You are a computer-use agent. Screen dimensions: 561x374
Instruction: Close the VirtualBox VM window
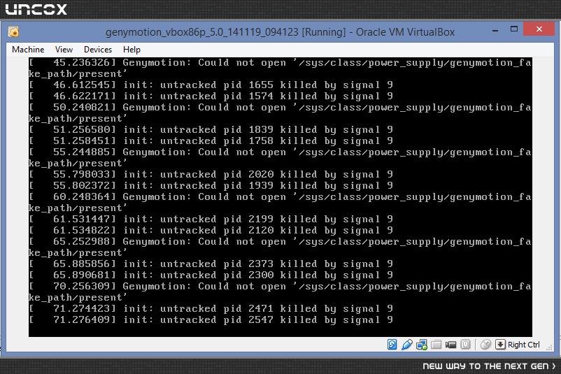(539, 29)
